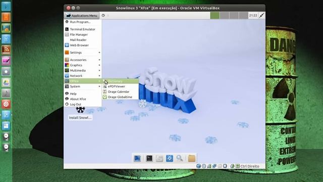Open the Google Drive launcher icon
The width and height of the screenshot is (323, 182).
pyautogui.click(x=6, y=82)
